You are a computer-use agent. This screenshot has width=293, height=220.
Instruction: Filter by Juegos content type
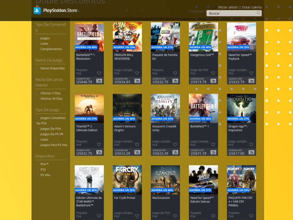pos(45,38)
